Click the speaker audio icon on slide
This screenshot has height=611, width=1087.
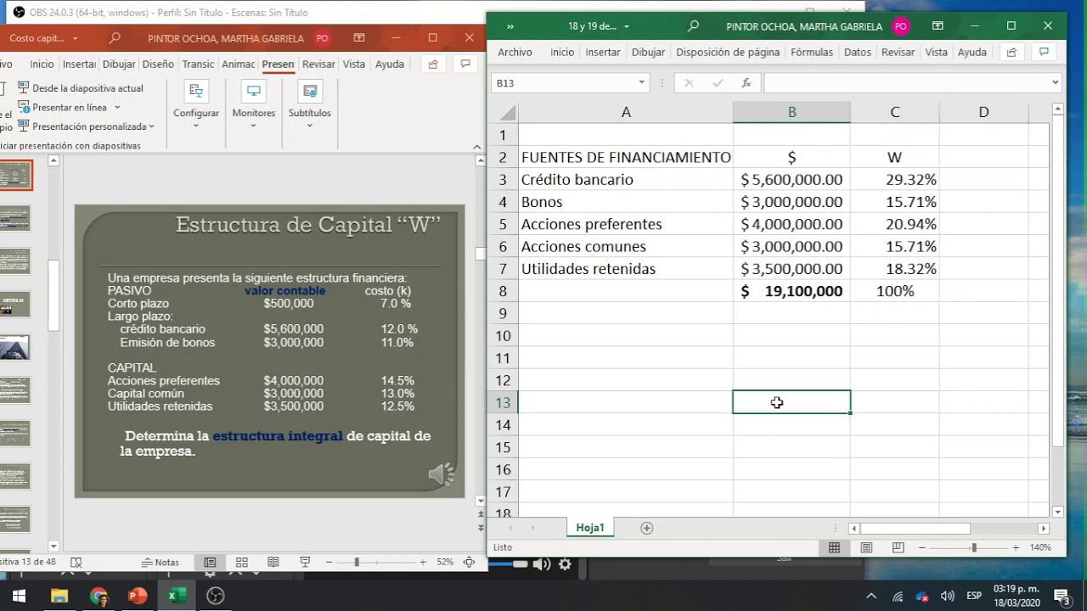pos(442,474)
